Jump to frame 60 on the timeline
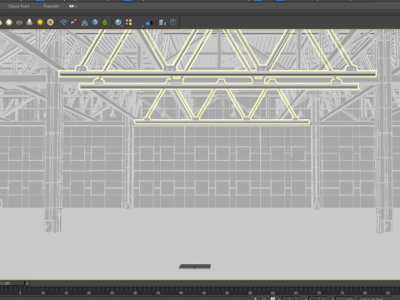Viewport: 400px width, 300px height. [x=272, y=292]
